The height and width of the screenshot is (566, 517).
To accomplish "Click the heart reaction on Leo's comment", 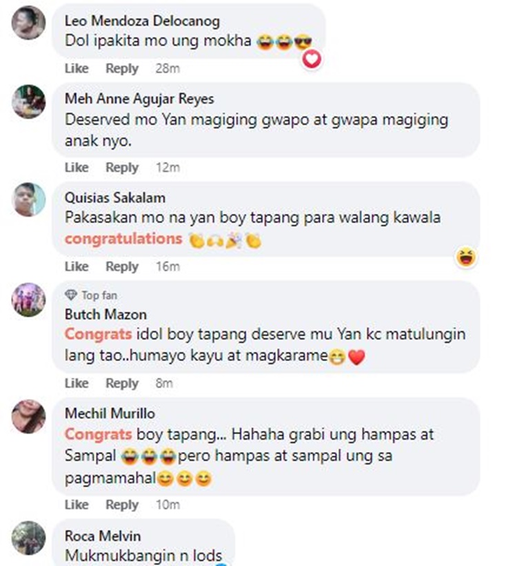I will tap(312, 59).
